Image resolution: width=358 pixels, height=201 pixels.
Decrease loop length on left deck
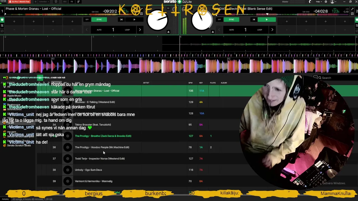(x=87, y=30)
